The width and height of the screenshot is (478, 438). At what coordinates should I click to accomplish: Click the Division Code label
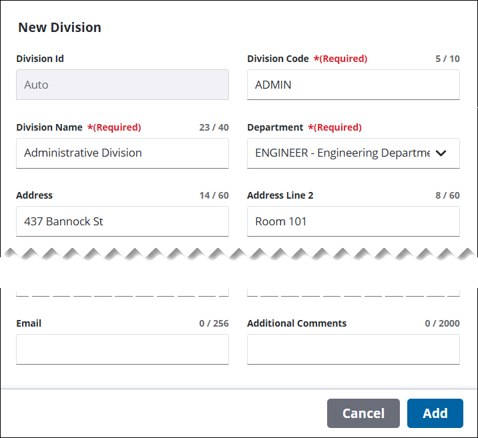[x=278, y=59]
